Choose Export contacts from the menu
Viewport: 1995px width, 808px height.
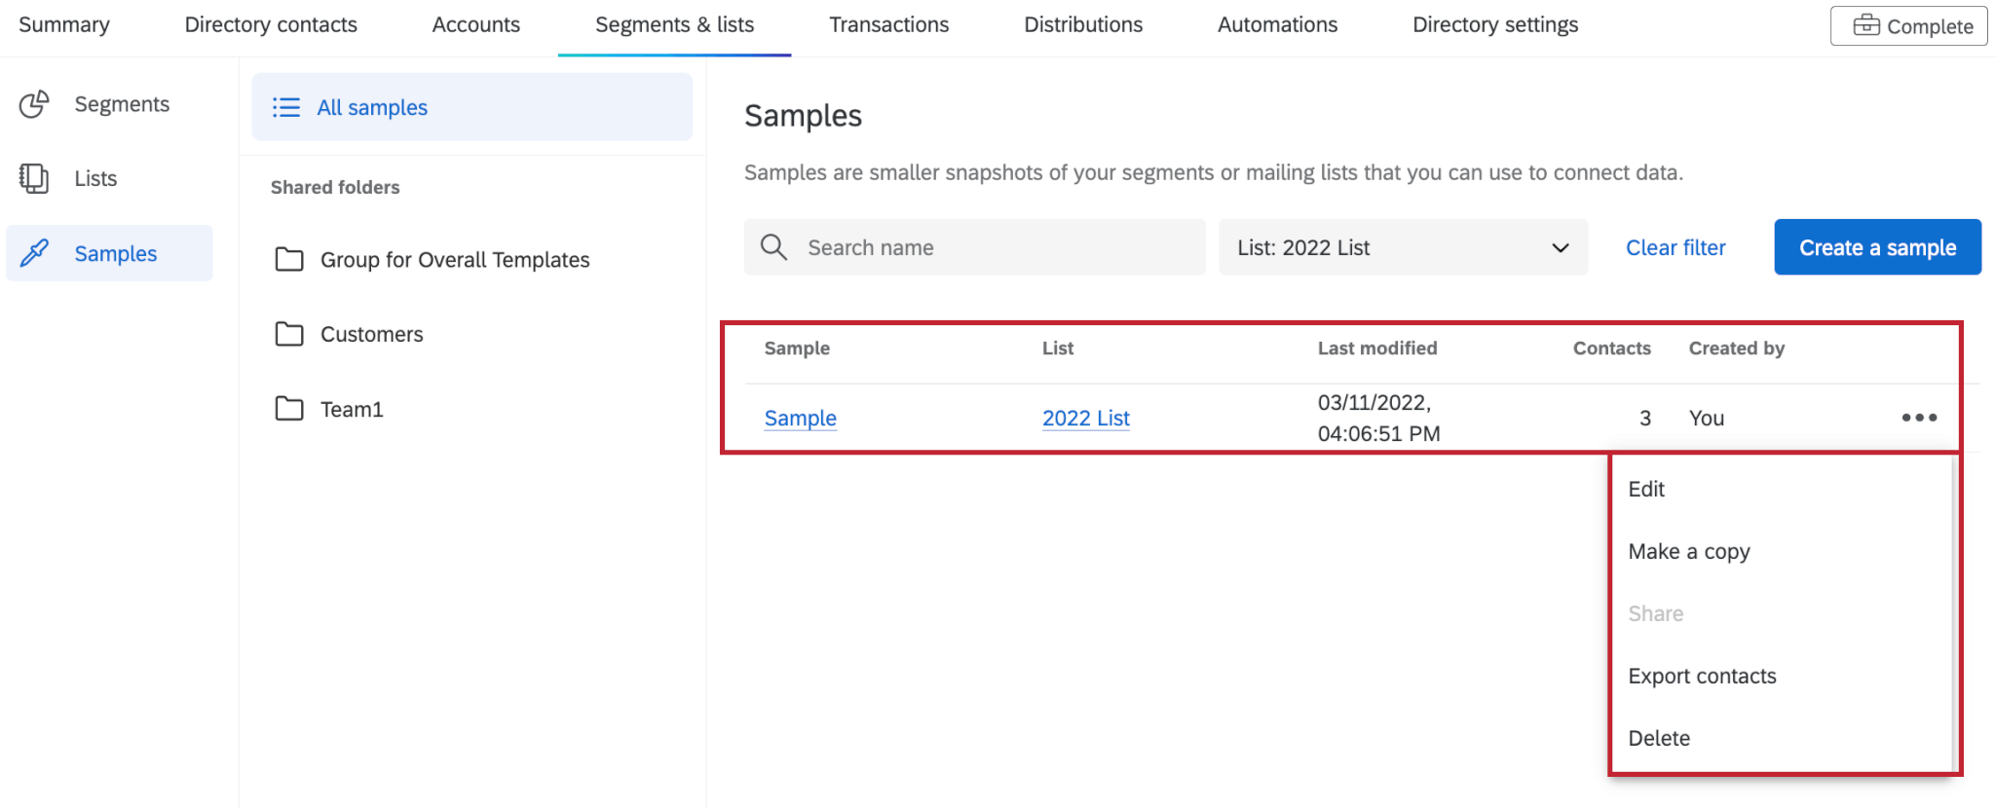[1702, 676]
